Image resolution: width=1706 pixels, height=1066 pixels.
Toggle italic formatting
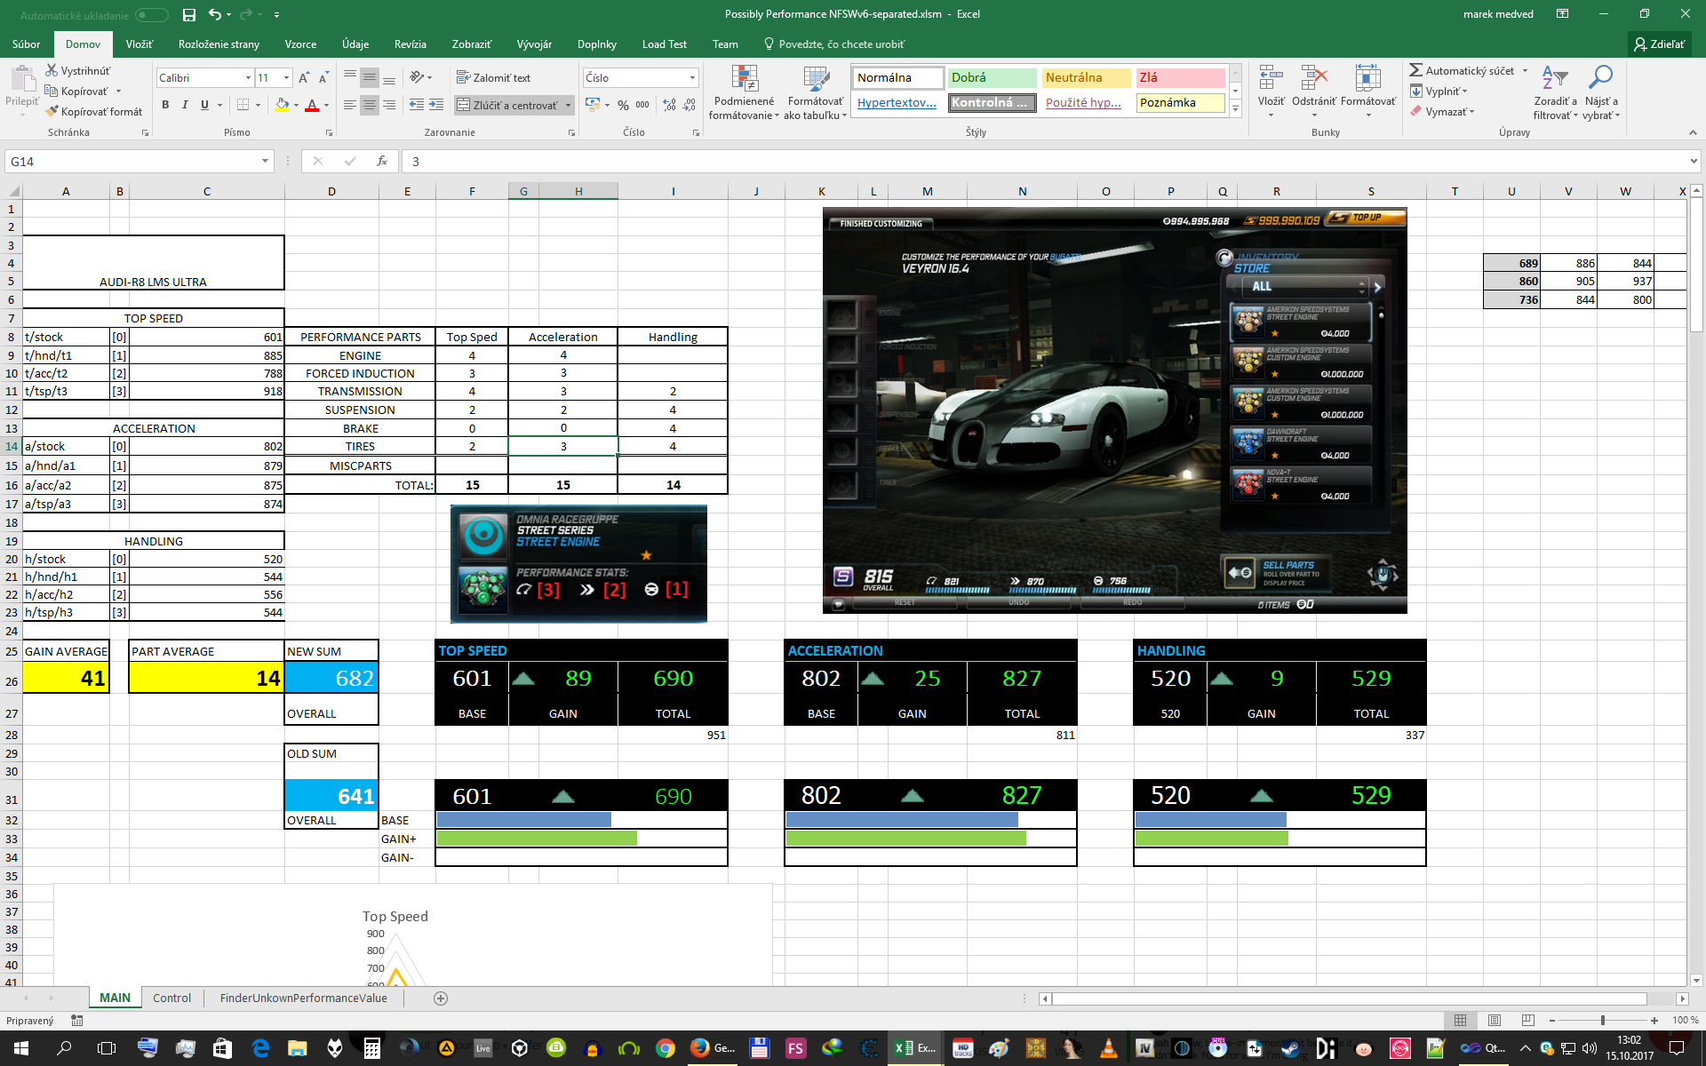pyautogui.click(x=185, y=105)
